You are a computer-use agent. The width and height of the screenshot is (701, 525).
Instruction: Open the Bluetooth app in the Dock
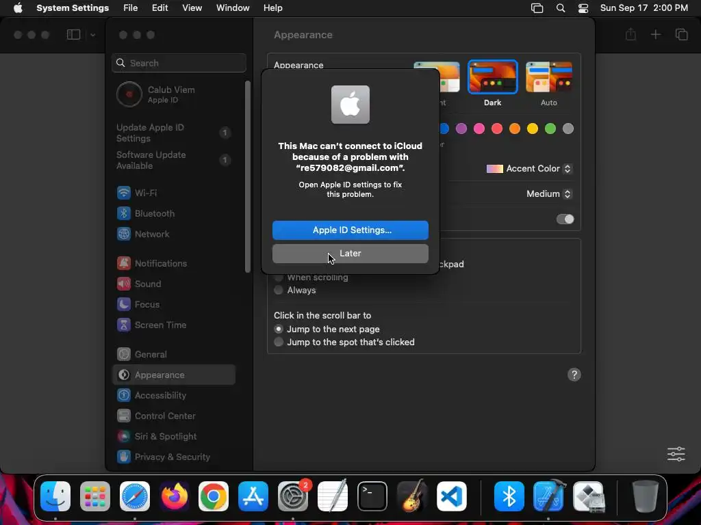click(x=509, y=496)
